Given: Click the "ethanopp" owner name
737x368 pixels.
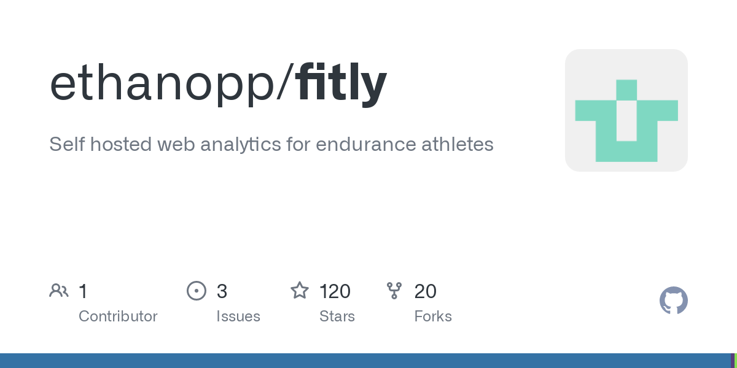Looking at the screenshot, I should coord(163,84).
